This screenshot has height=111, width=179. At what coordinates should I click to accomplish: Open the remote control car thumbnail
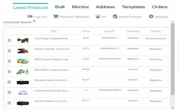coord(23,51)
